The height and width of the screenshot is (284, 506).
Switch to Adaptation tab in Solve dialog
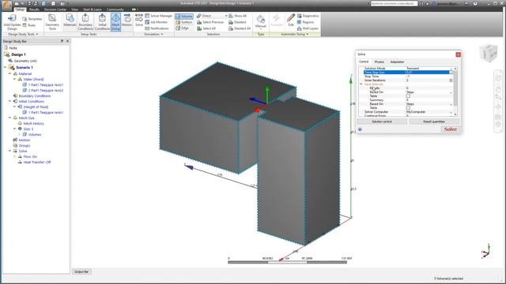[397, 62]
